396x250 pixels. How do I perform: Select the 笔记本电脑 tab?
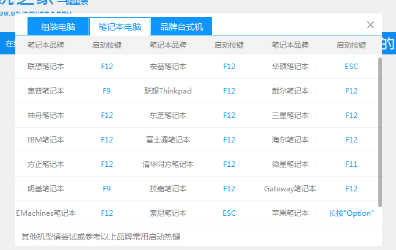coord(120,27)
